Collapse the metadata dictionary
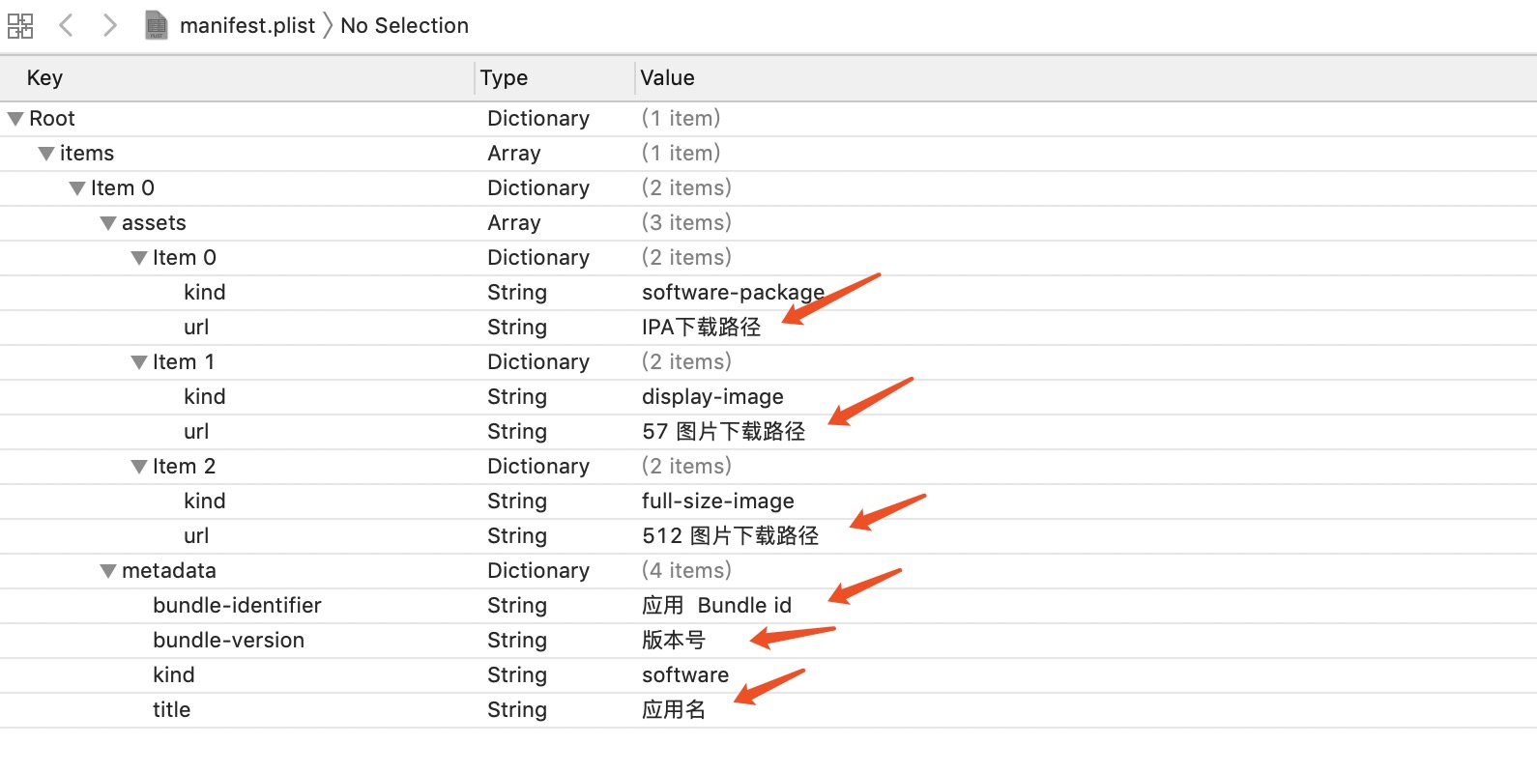 [108, 571]
